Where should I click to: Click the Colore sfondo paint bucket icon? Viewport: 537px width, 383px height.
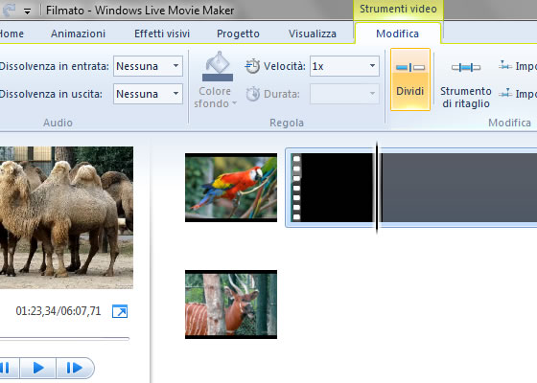218,66
